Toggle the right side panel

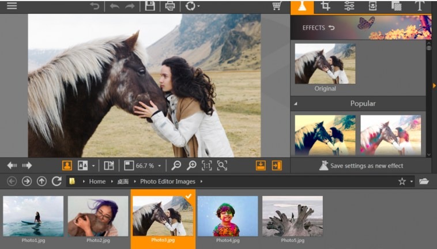click(x=277, y=165)
